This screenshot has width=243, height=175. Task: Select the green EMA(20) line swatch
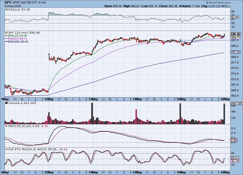(x=6, y=36)
